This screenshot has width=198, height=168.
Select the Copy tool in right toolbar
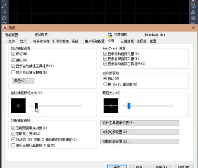[x=193, y=6]
